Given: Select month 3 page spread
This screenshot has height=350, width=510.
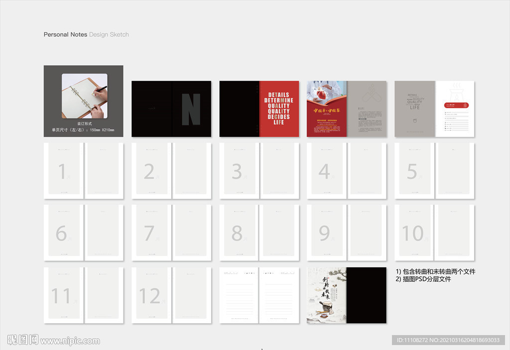Looking at the screenshot, I should click(259, 171).
